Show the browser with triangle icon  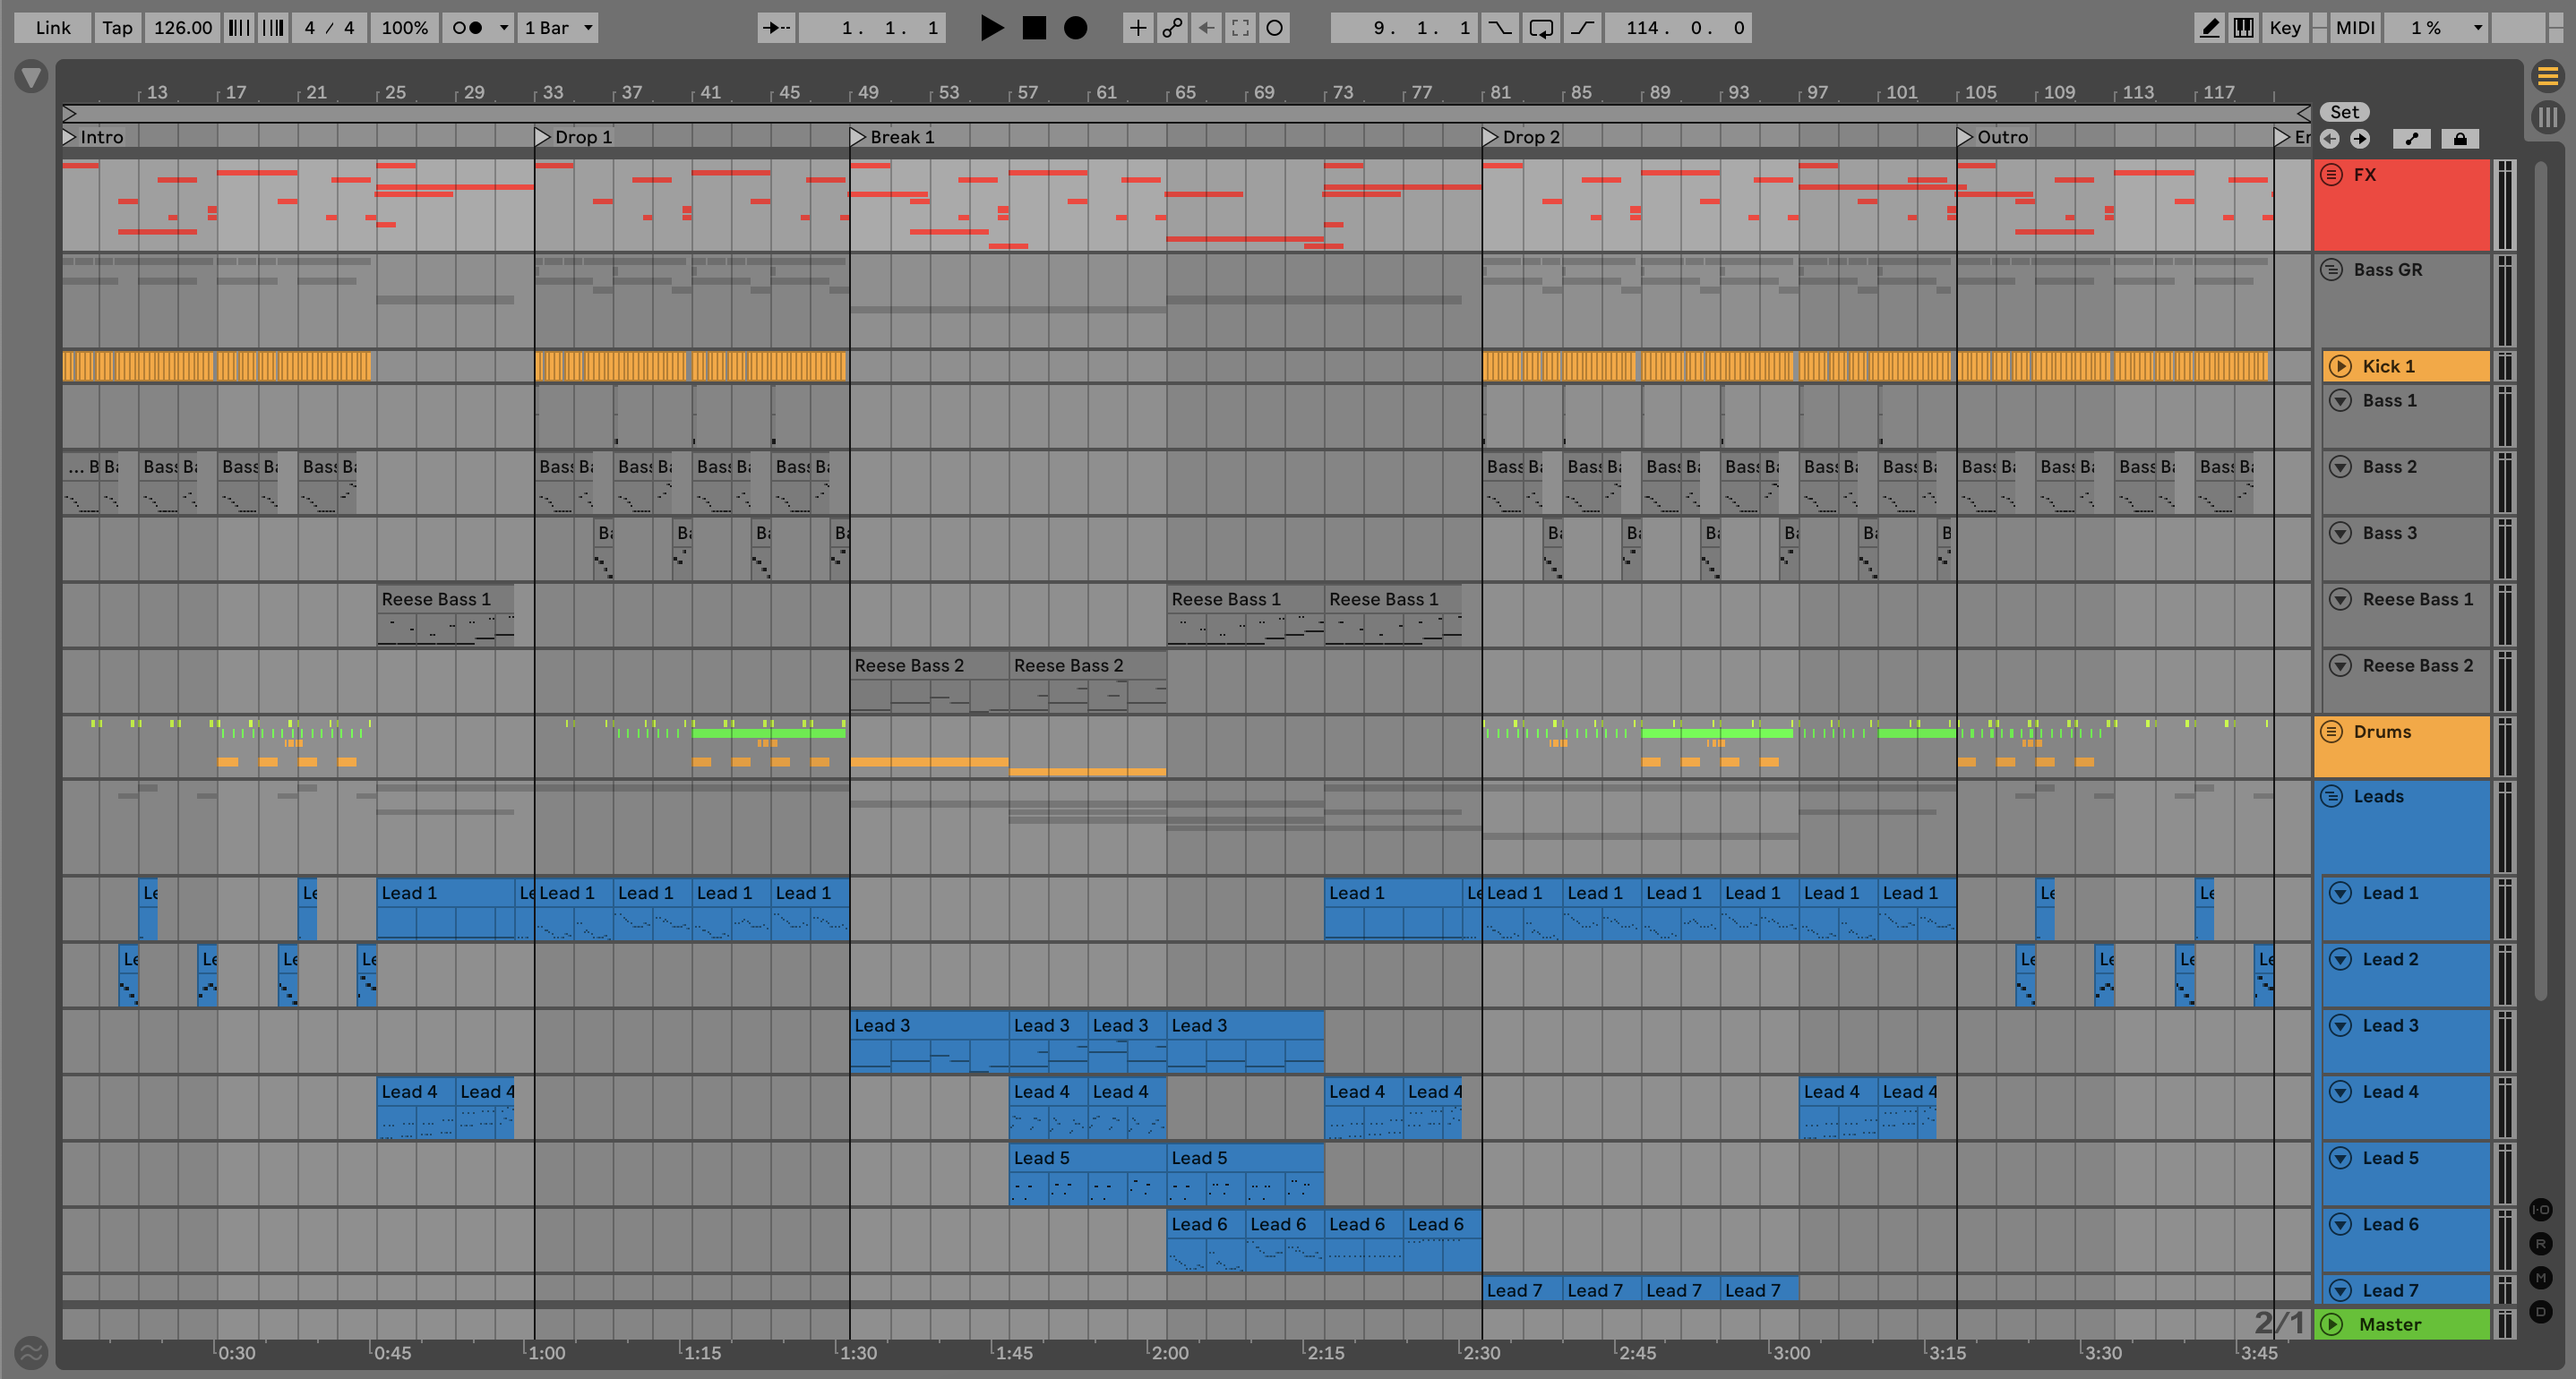point(31,77)
